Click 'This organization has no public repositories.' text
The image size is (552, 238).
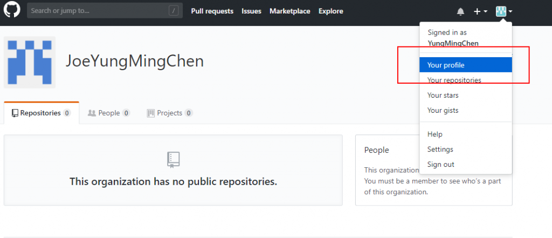coord(173,181)
